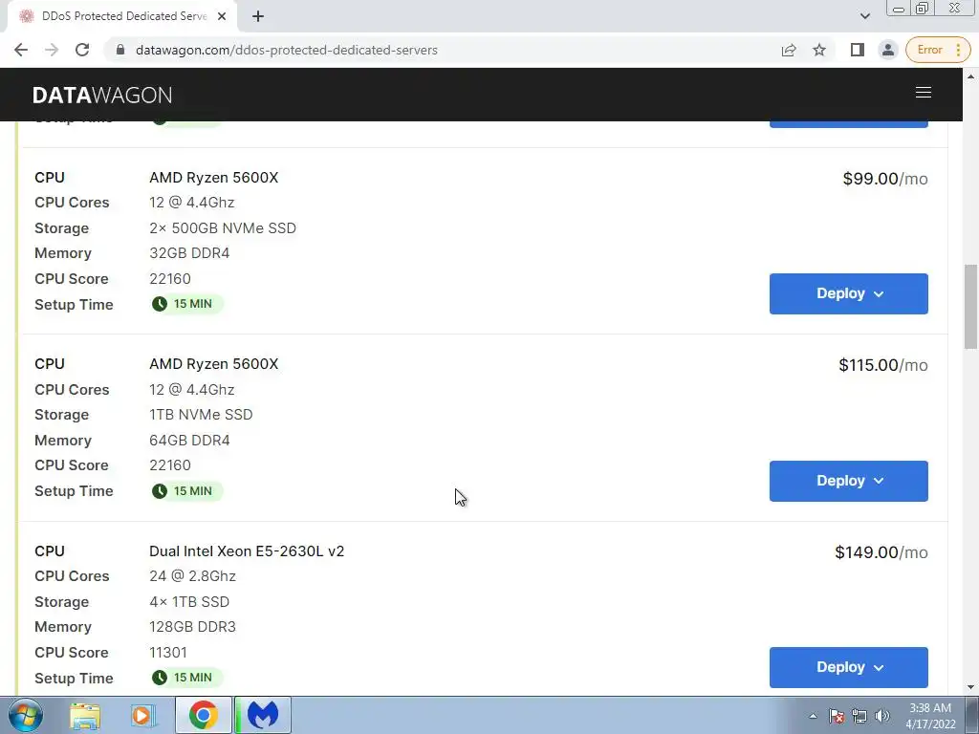Select the DDoS Protected Dedicated Servers tab
The width and height of the screenshot is (979, 734).
(121, 16)
